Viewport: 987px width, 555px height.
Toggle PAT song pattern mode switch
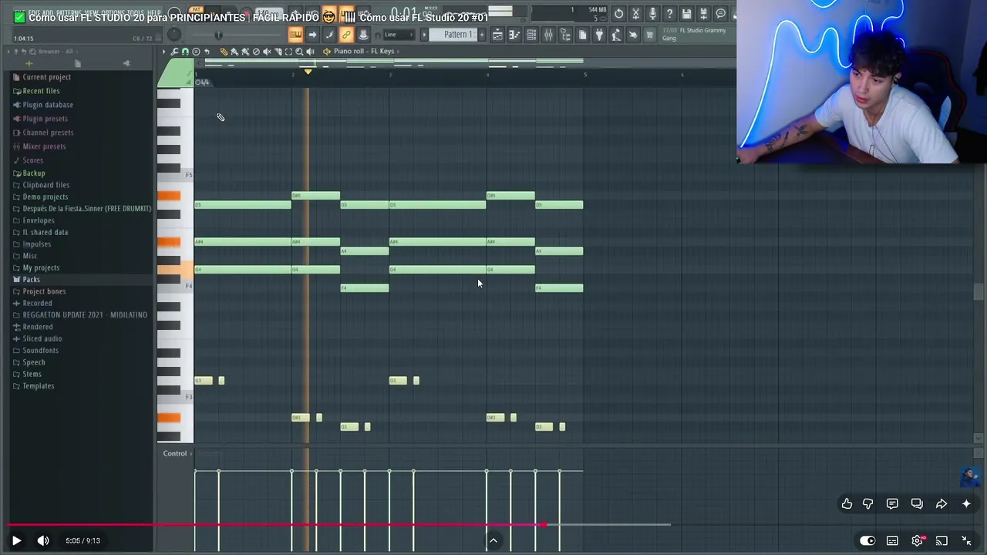coord(197,11)
